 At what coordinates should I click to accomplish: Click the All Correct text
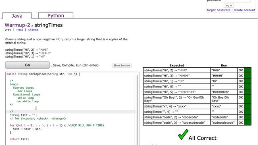pos(202,138)
